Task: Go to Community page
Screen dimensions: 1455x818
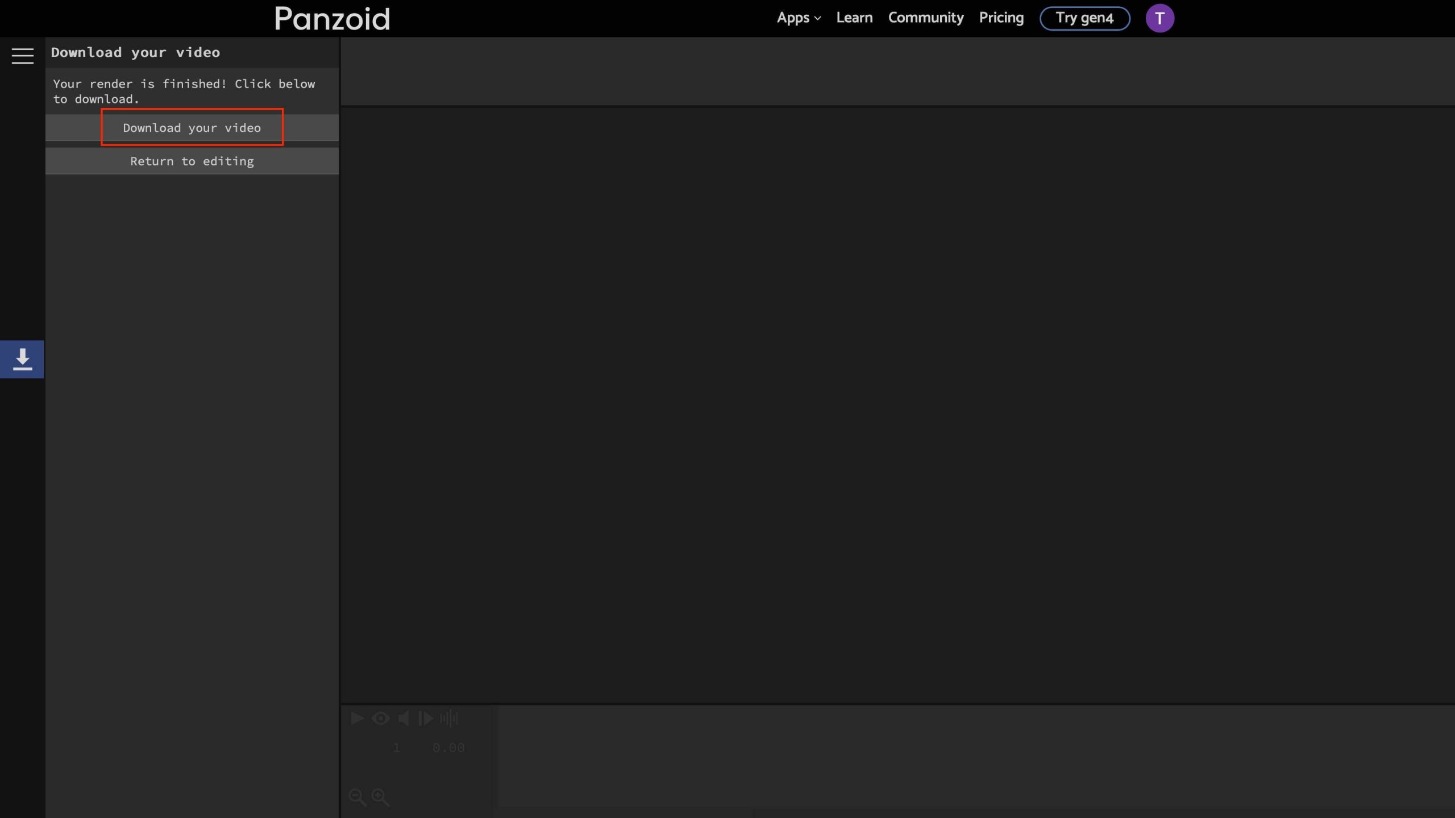Action: coord(925,18)
